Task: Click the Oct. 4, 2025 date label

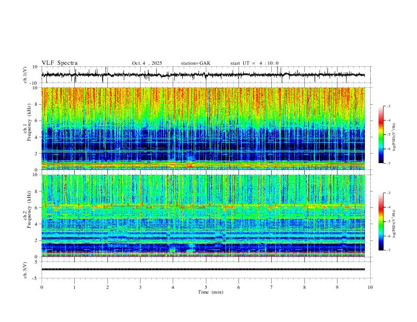Action: click(147, 63)
